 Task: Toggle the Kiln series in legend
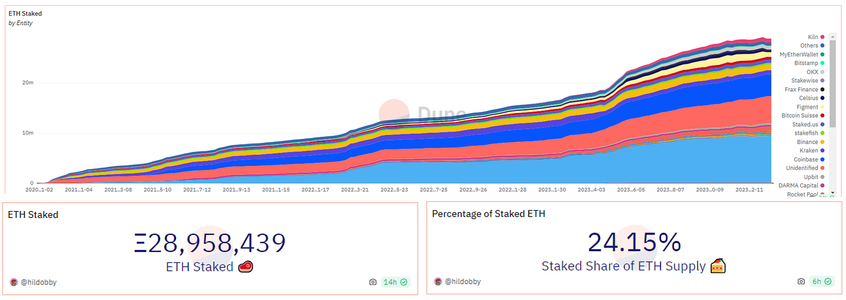(816, 37)
